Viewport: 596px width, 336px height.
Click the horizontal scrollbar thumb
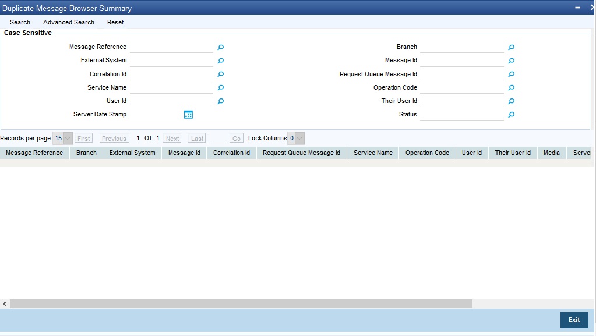point(241,304)
